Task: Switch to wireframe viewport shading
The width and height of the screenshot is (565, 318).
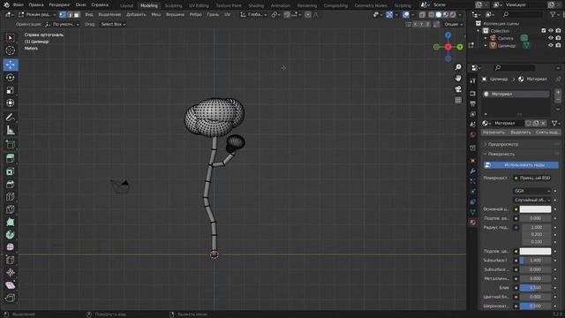Action: click(x=432, y=15)
